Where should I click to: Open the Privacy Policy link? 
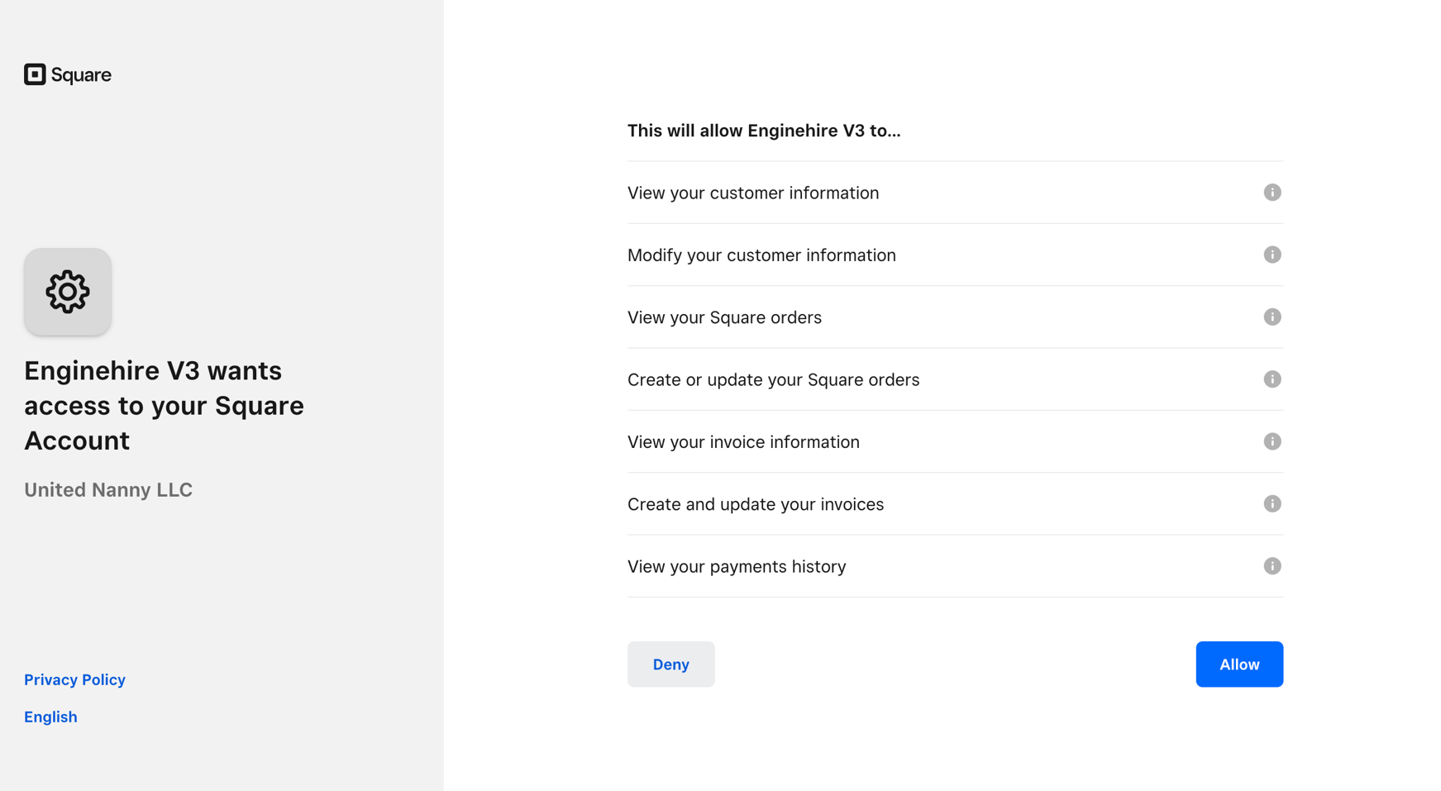pyautogui.click(x=74, y=679)
